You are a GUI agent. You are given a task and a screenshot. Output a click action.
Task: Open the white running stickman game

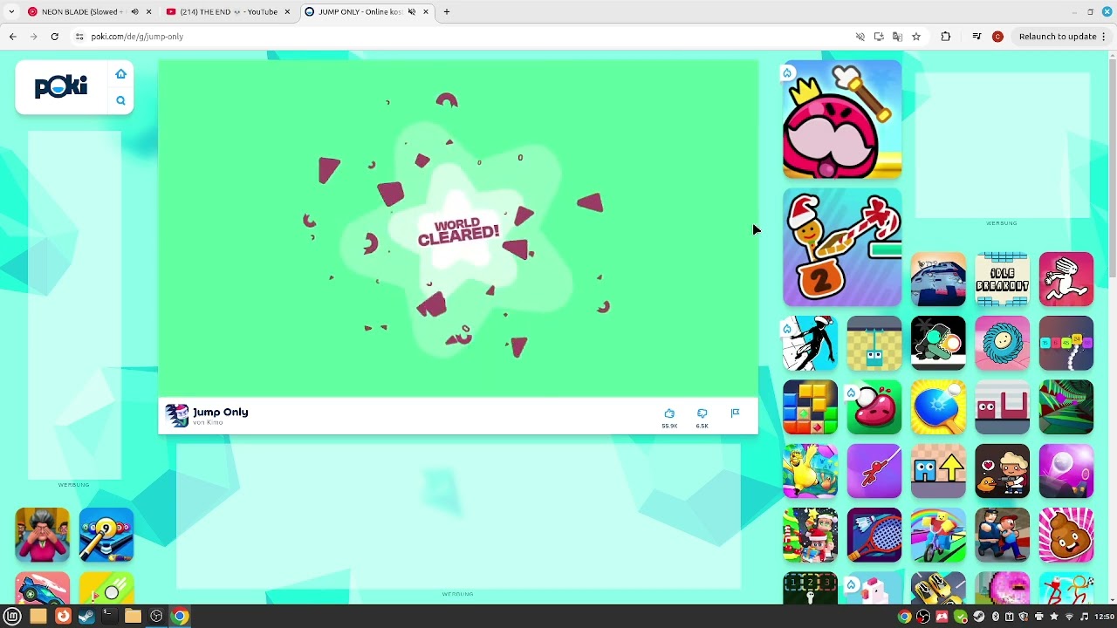point(1066,279)
